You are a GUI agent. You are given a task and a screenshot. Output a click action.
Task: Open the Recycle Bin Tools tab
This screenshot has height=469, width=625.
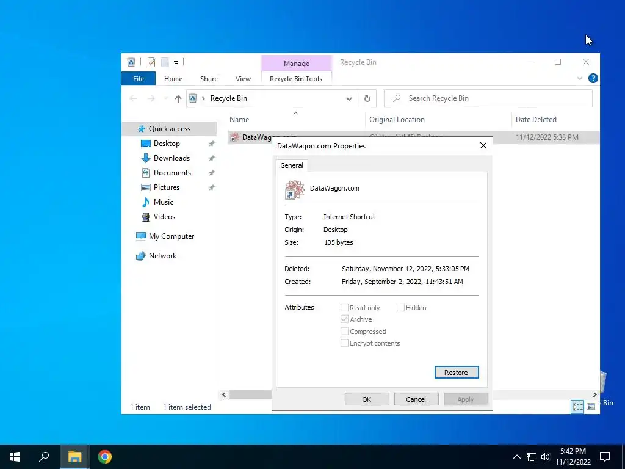(x=296, y=79)
